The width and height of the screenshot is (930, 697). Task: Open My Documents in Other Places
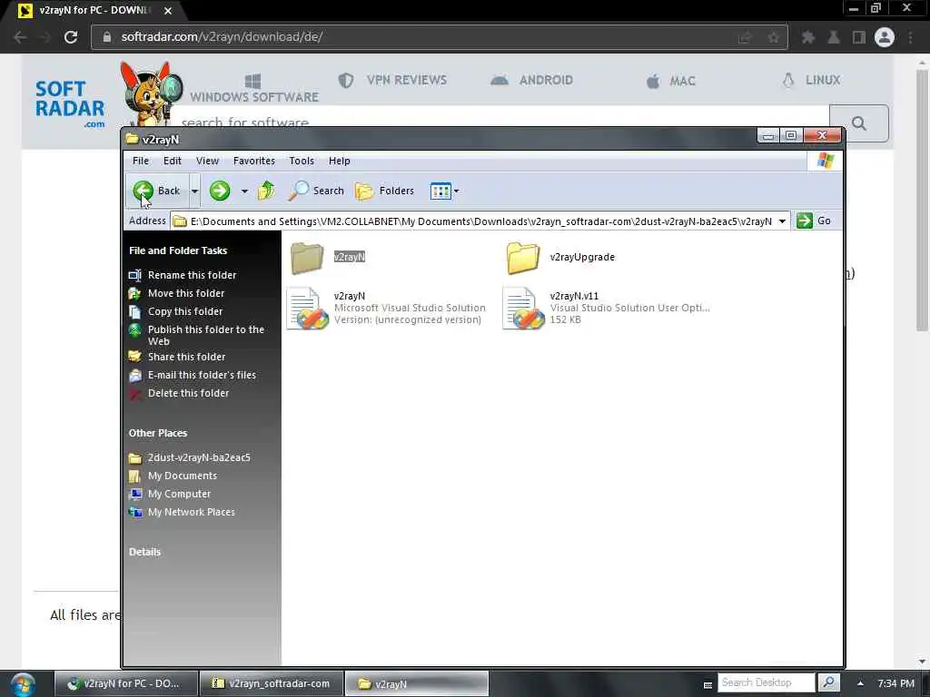click(182, 476)
